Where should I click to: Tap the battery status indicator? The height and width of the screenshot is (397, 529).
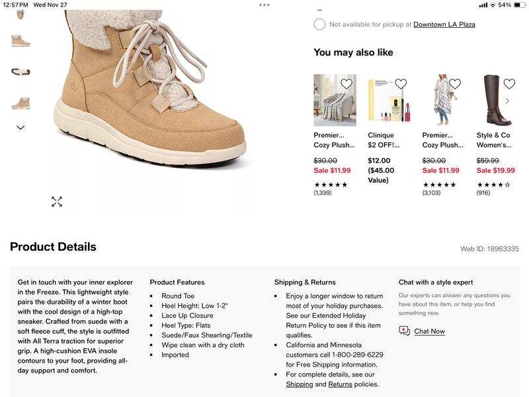tap(516, 5)
